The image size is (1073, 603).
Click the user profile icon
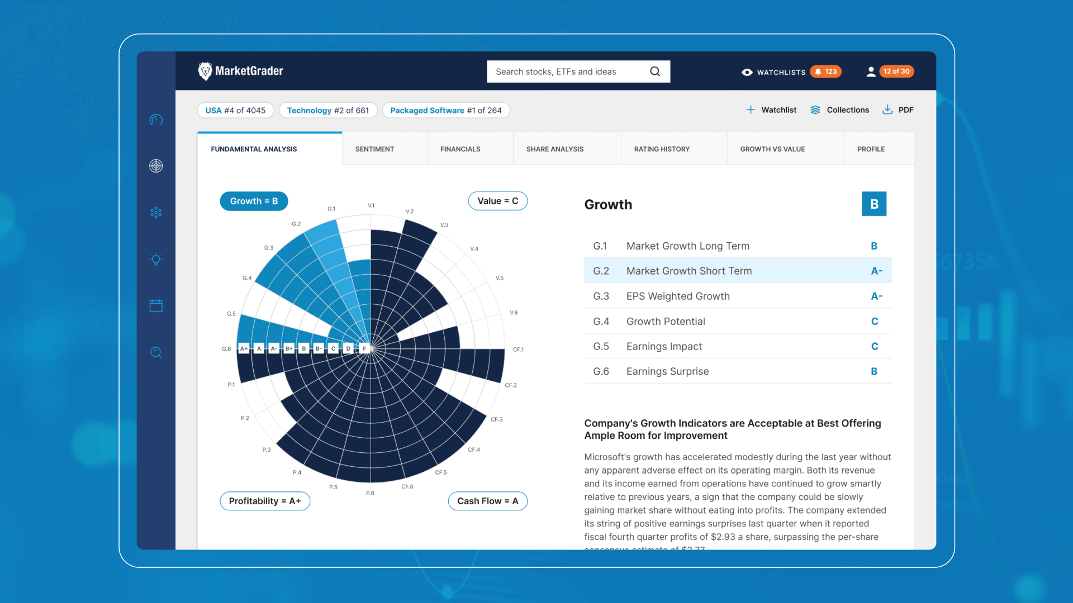[x=871, y=71]
